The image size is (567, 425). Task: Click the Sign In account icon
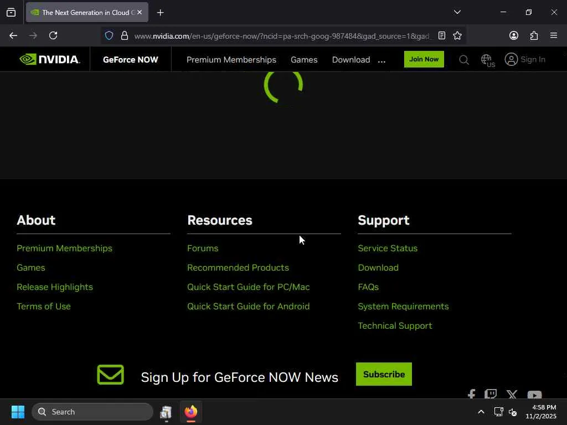point(511,59)
